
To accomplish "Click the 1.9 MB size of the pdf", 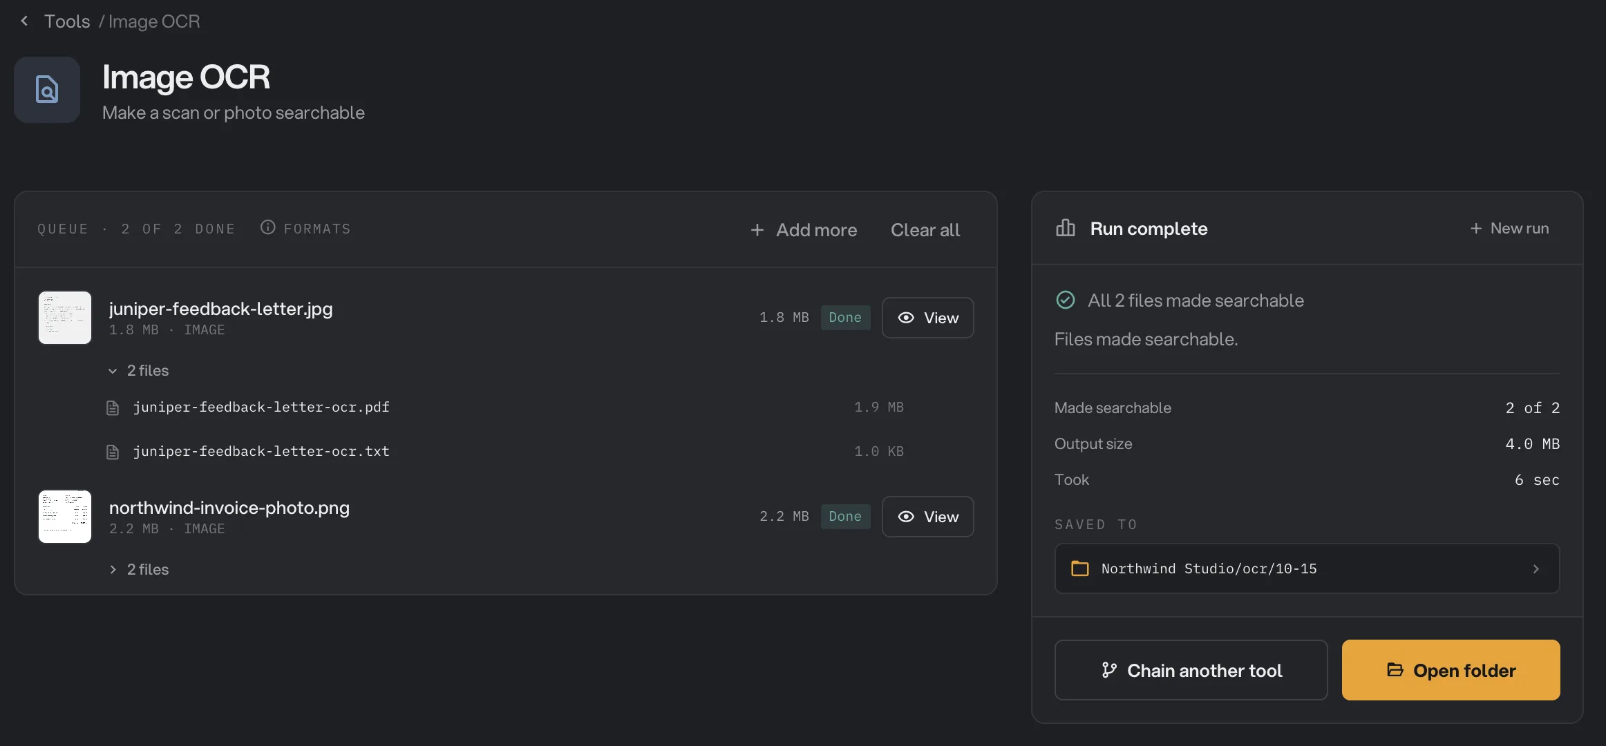I will [x=879, y=408].
